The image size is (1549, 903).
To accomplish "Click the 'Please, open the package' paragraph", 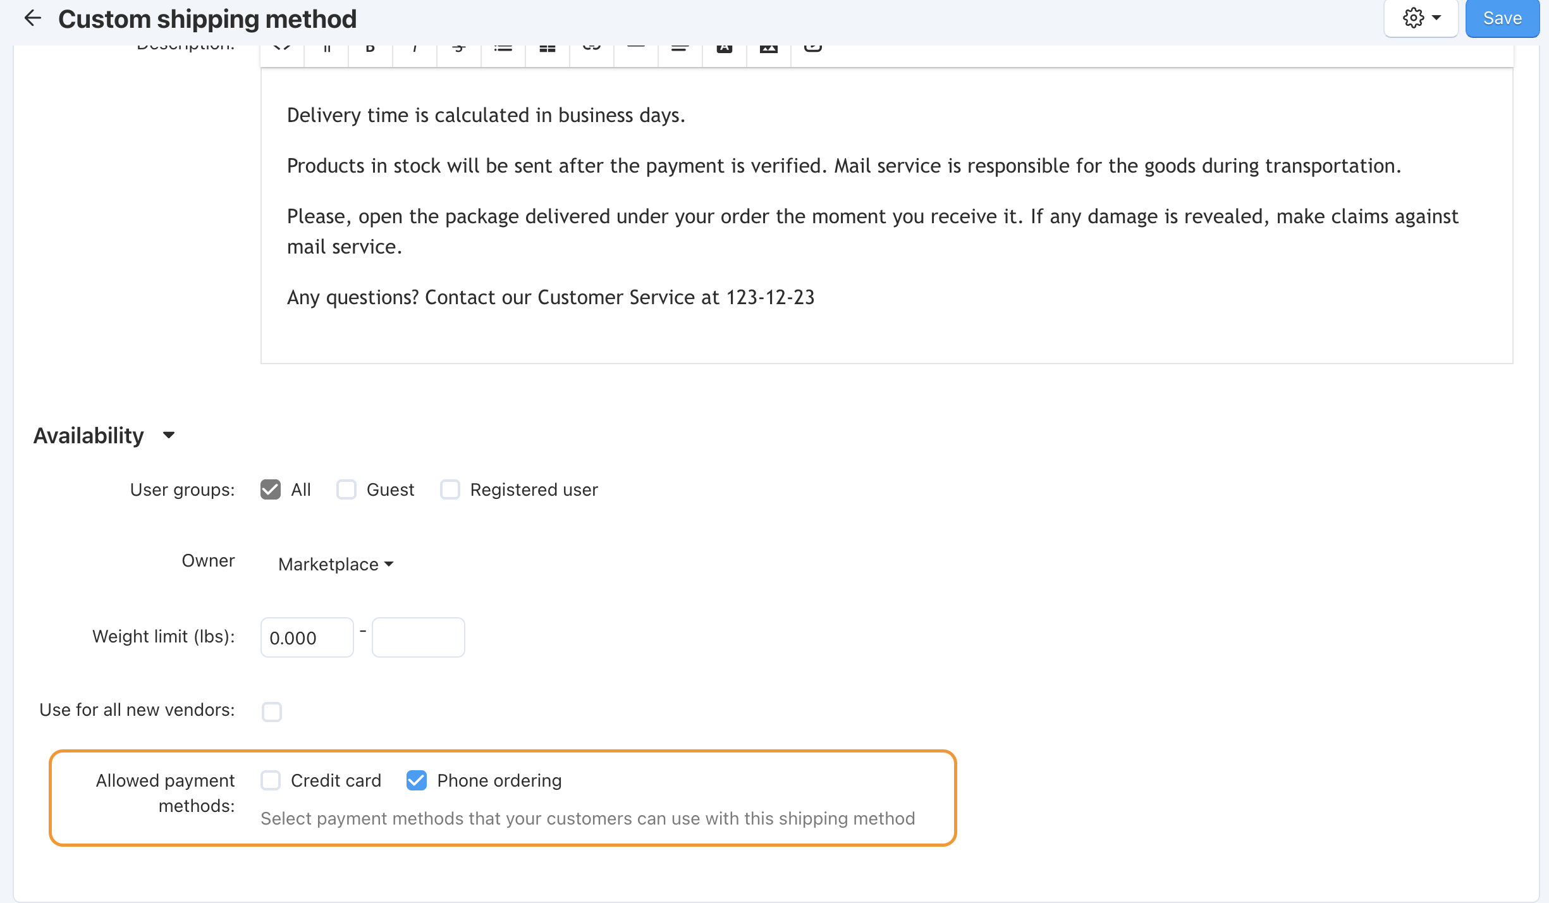I will (872, 231).
